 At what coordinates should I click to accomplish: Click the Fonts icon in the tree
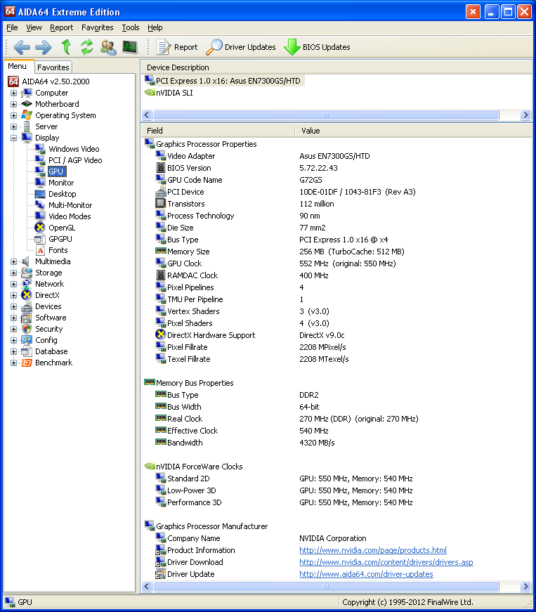(x=40, y=250)
